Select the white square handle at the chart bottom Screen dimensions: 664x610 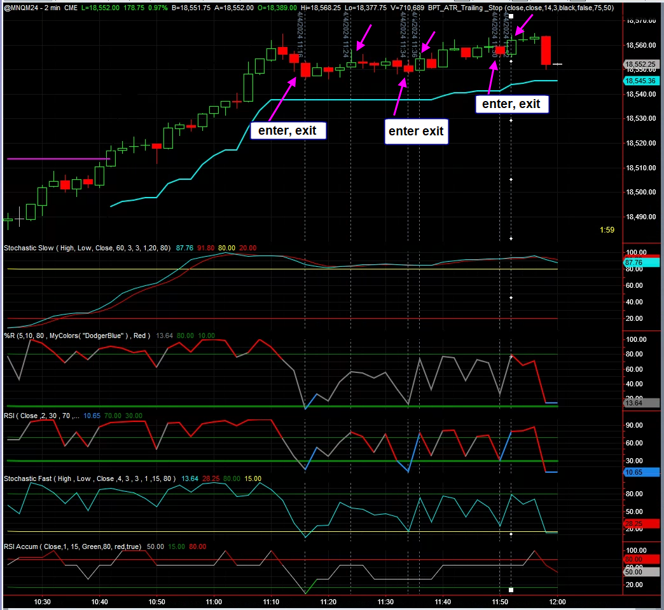[x=511, y=590]
